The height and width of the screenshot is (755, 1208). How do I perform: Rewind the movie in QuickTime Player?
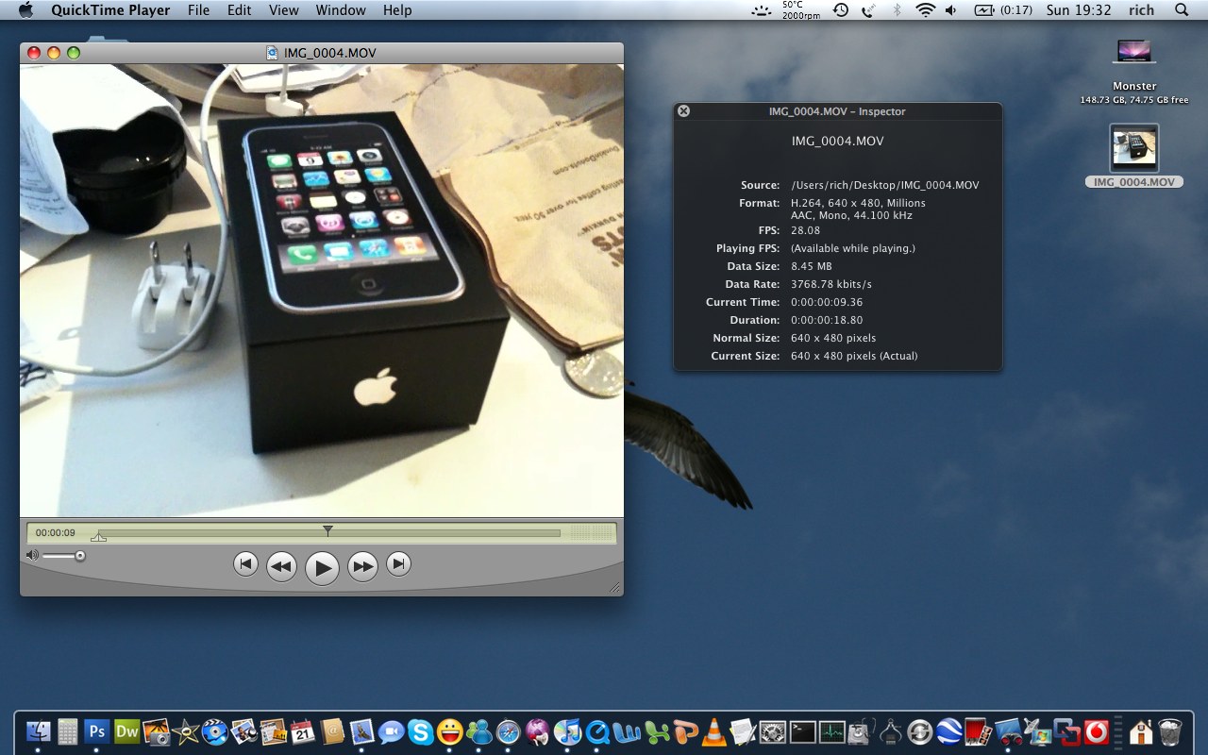281,566
